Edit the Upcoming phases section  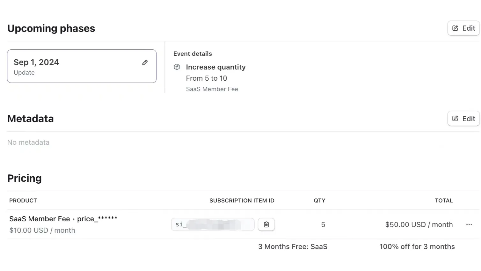tap(463, 28)
